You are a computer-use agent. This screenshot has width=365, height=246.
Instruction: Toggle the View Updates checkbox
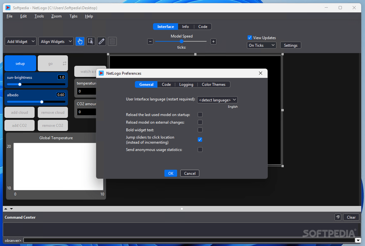[249, 38]
